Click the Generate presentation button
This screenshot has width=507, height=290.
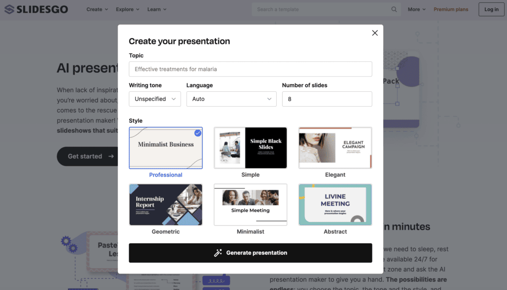(250, 253)
